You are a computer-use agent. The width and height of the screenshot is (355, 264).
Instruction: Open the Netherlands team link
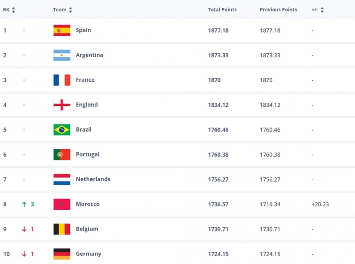(x=93, y=179)
